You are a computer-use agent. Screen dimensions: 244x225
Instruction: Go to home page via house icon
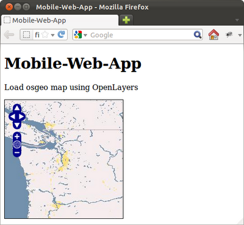[x=213, y=34]
